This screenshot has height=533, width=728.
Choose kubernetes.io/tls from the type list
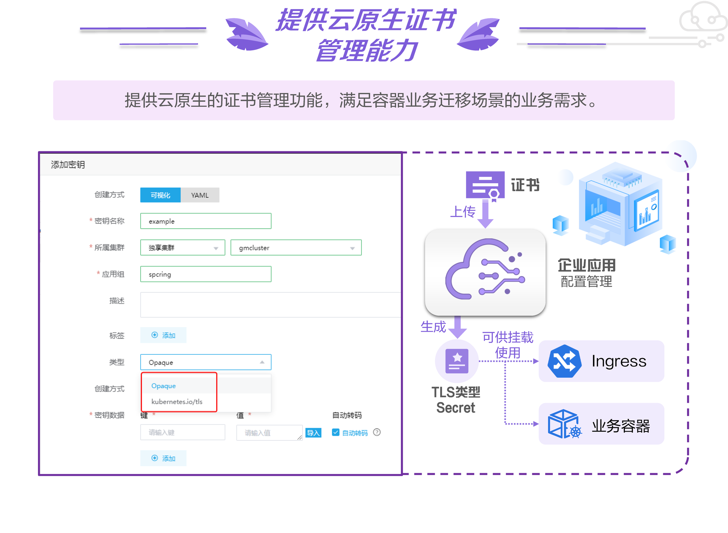click(x=177, y=402)
